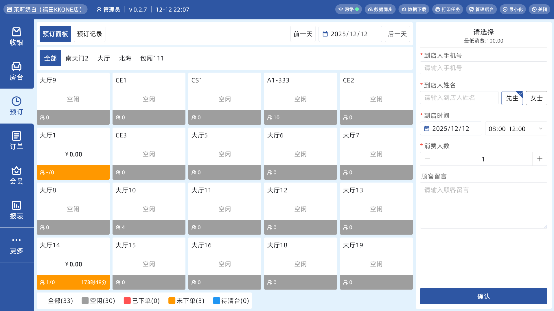Open the 更多 three-dots menu

pos(16,240)
